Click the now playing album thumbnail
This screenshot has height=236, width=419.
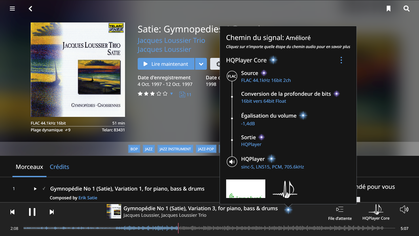pos(114,211)
